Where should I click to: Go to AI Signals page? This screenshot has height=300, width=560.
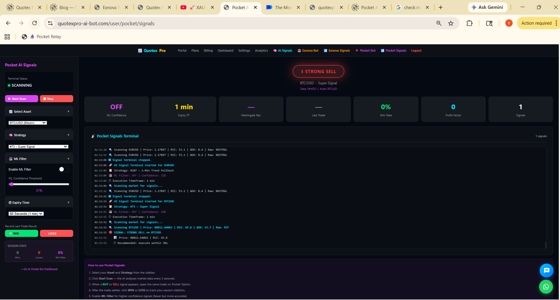(283, 50)
